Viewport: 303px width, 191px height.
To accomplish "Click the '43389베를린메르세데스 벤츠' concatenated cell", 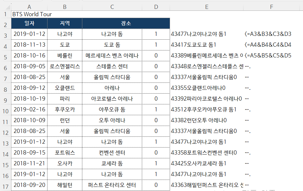I will pos(206,56).
